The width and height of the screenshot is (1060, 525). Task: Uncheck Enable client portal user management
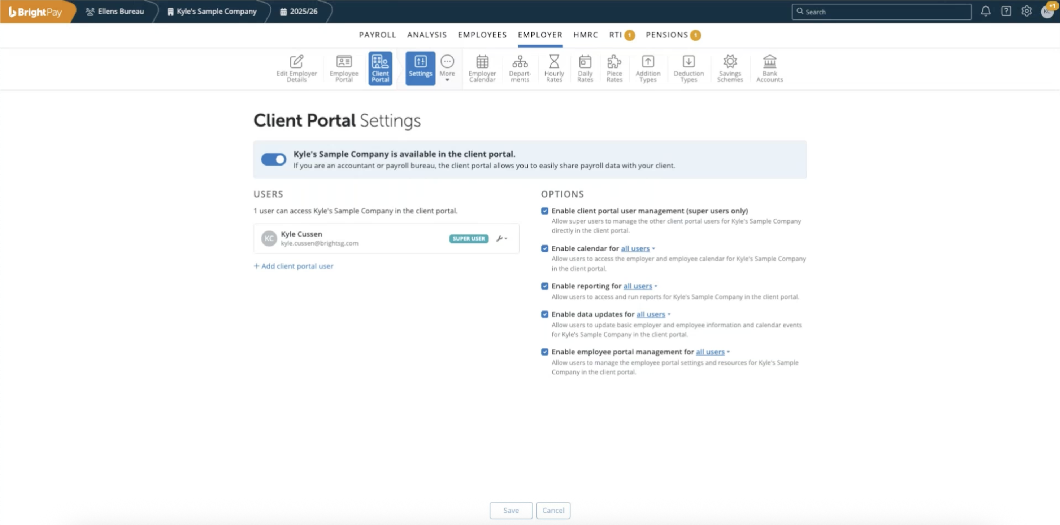pos(544,211)
